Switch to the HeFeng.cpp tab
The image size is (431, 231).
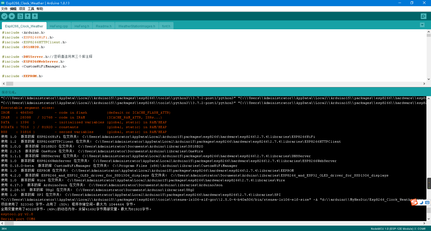point(59,26)
